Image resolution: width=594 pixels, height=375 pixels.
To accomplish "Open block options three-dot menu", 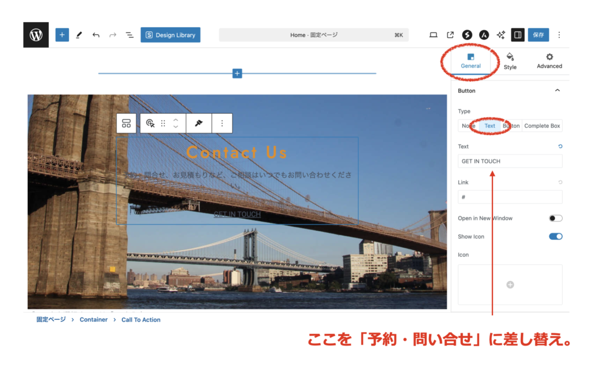I will tap(222, 123).
